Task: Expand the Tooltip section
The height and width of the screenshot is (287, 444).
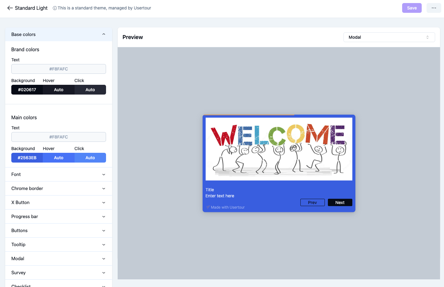Action: (59, 245)
